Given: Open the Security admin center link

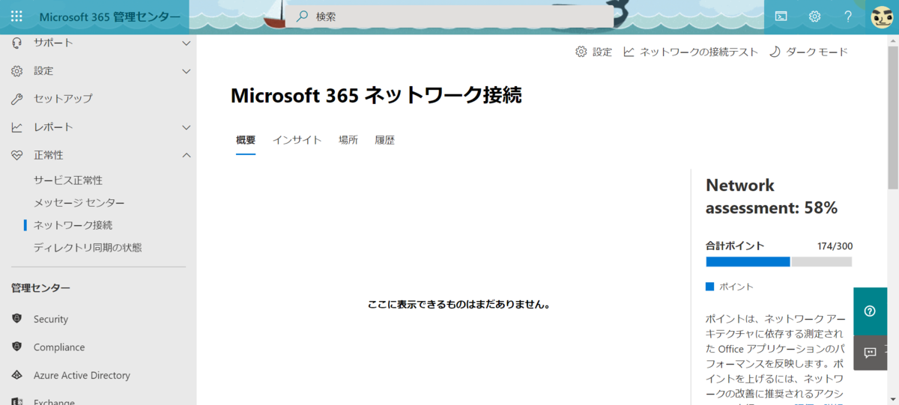Looking at the screenshot, I should point(51,319).
